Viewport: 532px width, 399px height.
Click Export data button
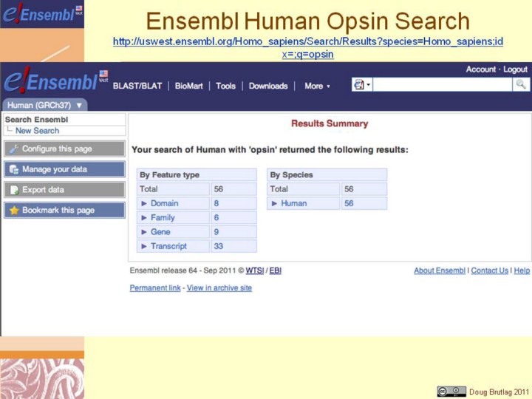pyautogui.click(x=64, y=190)
